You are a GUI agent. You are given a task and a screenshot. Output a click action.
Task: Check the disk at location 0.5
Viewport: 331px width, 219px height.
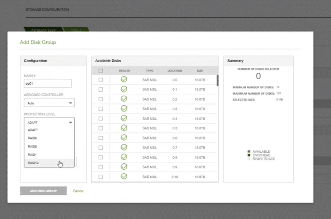pos(101,128)
